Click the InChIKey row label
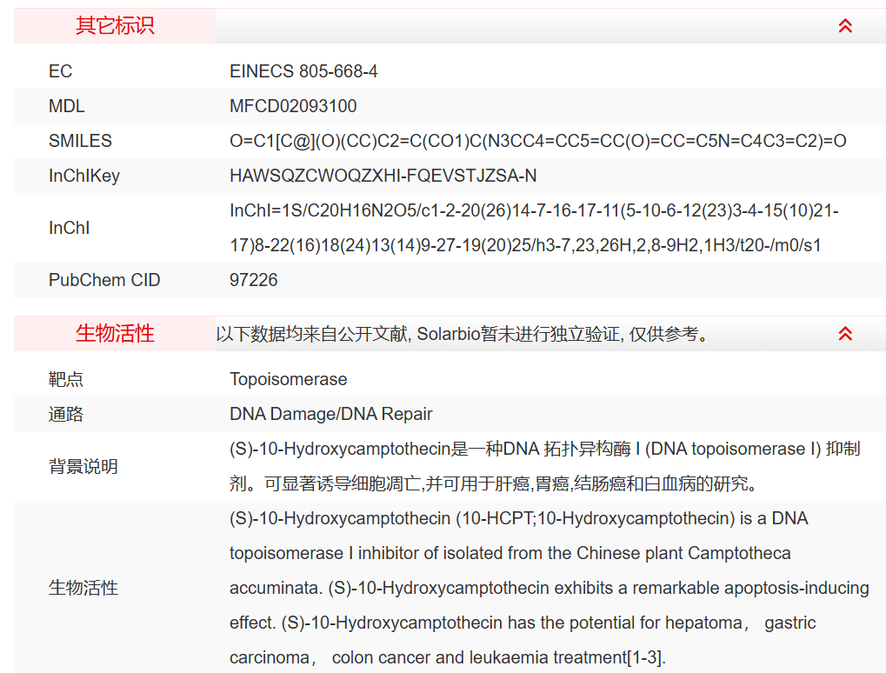 tap(84, 176)
